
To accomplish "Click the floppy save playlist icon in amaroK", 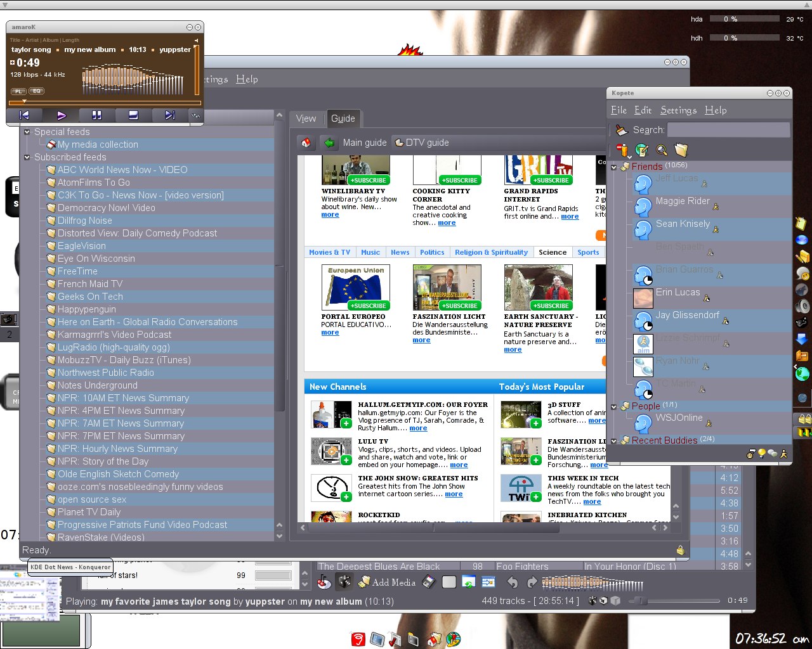I will tap(429, 582).
